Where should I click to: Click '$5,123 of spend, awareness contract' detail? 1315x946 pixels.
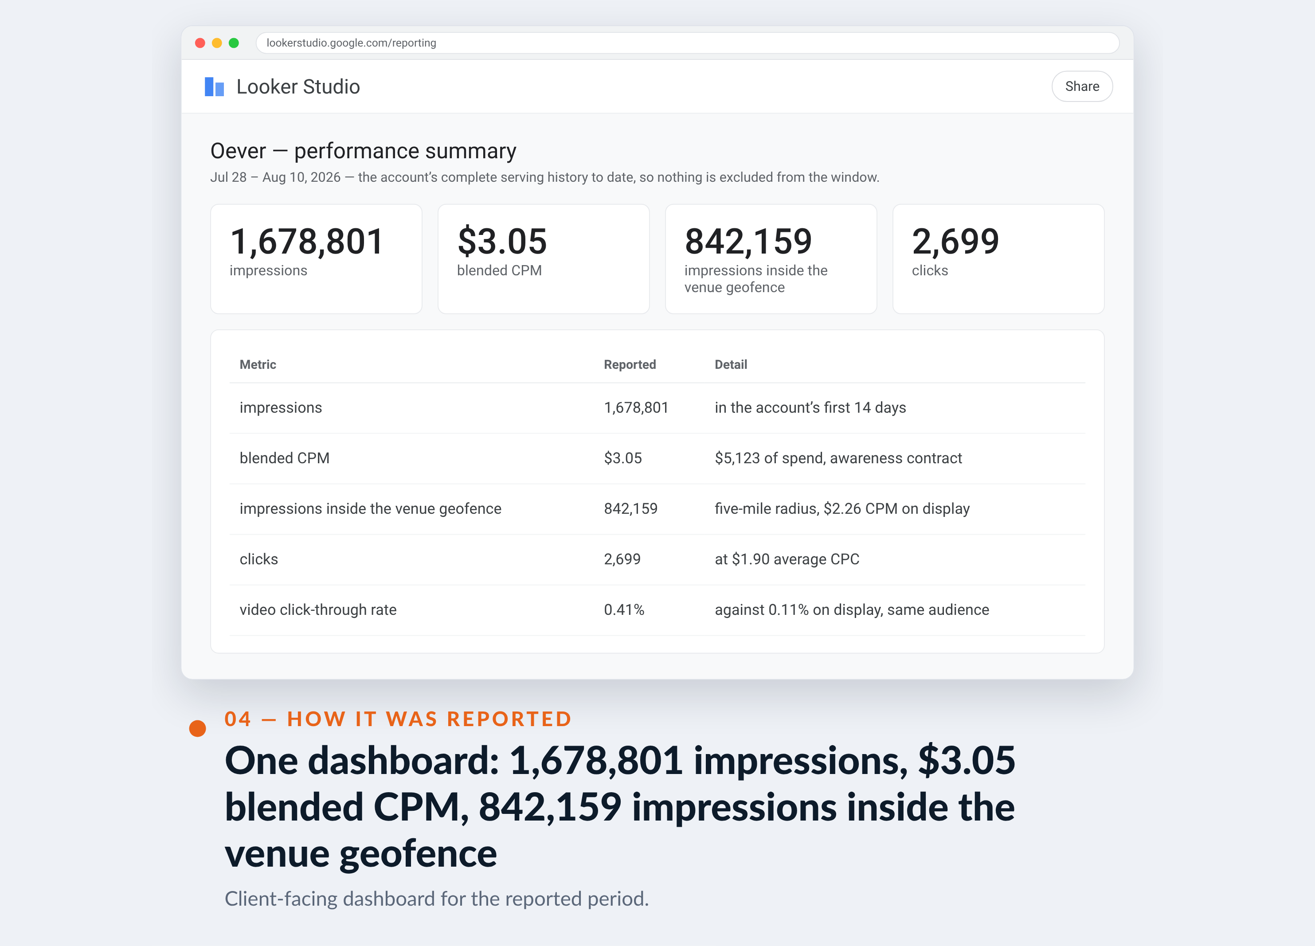click(838, 458)
